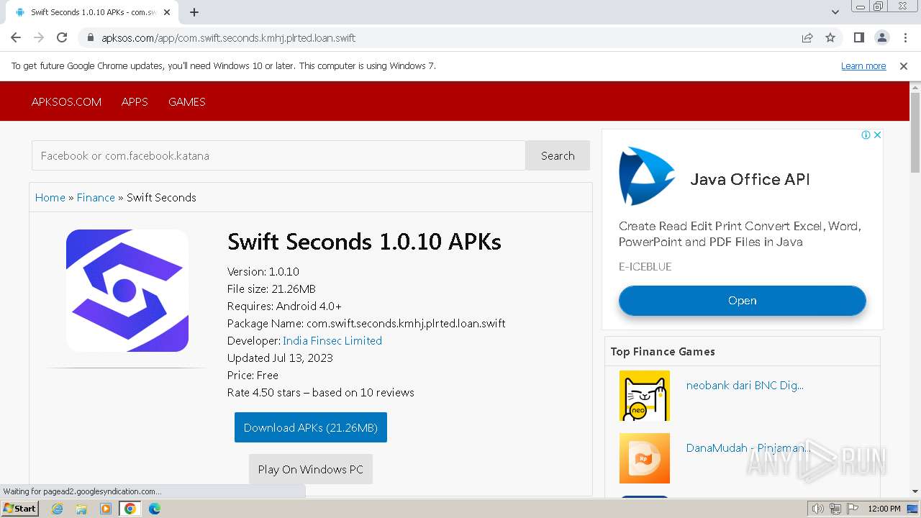
Task: Click the network tray icon
Action: pyautogui.click(x=835, y=509)
